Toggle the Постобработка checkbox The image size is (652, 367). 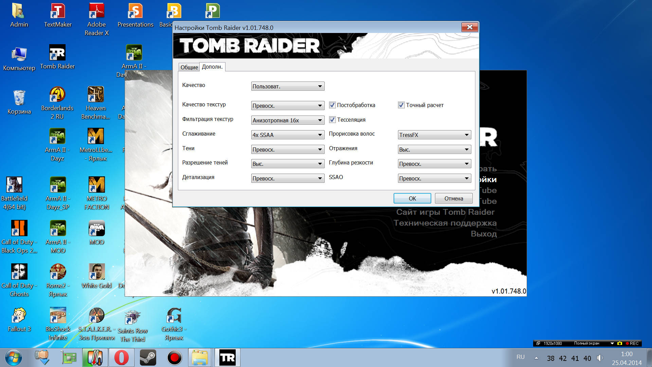pyautogui.click(x=332, y=105)
